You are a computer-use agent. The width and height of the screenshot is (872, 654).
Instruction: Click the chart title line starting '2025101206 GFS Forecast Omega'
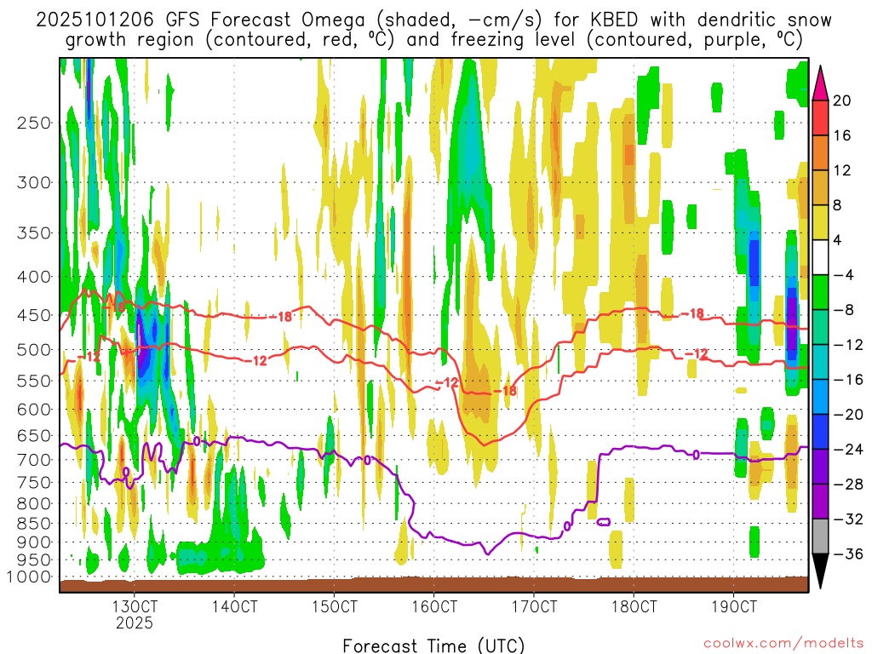tap(433, 20)
